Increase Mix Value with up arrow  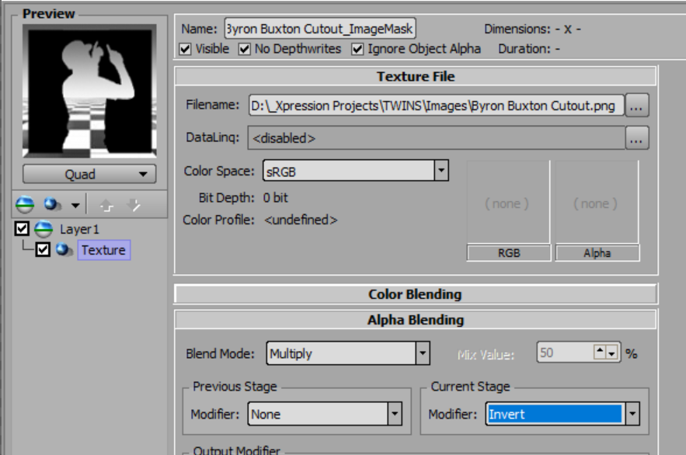600,352
